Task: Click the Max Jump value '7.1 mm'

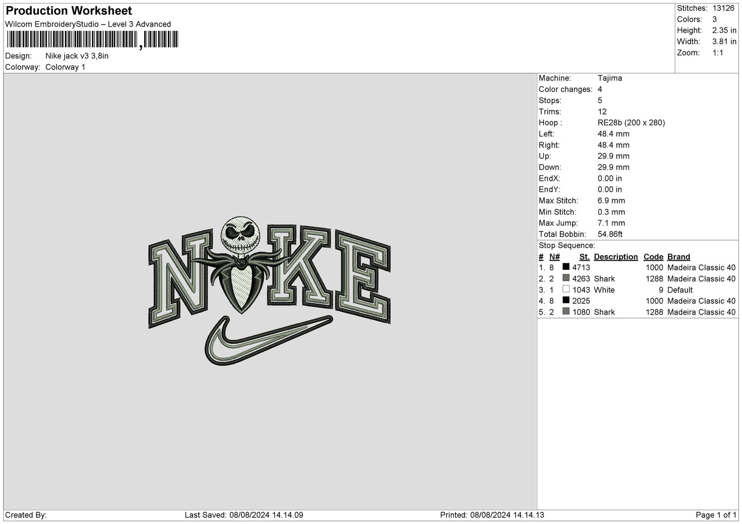Action: point(612,223)
